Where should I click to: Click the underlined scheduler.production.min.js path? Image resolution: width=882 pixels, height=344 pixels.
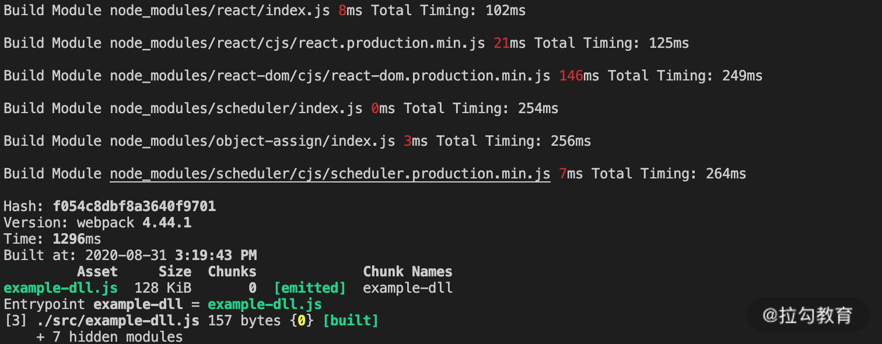click(x=330, y=174)
